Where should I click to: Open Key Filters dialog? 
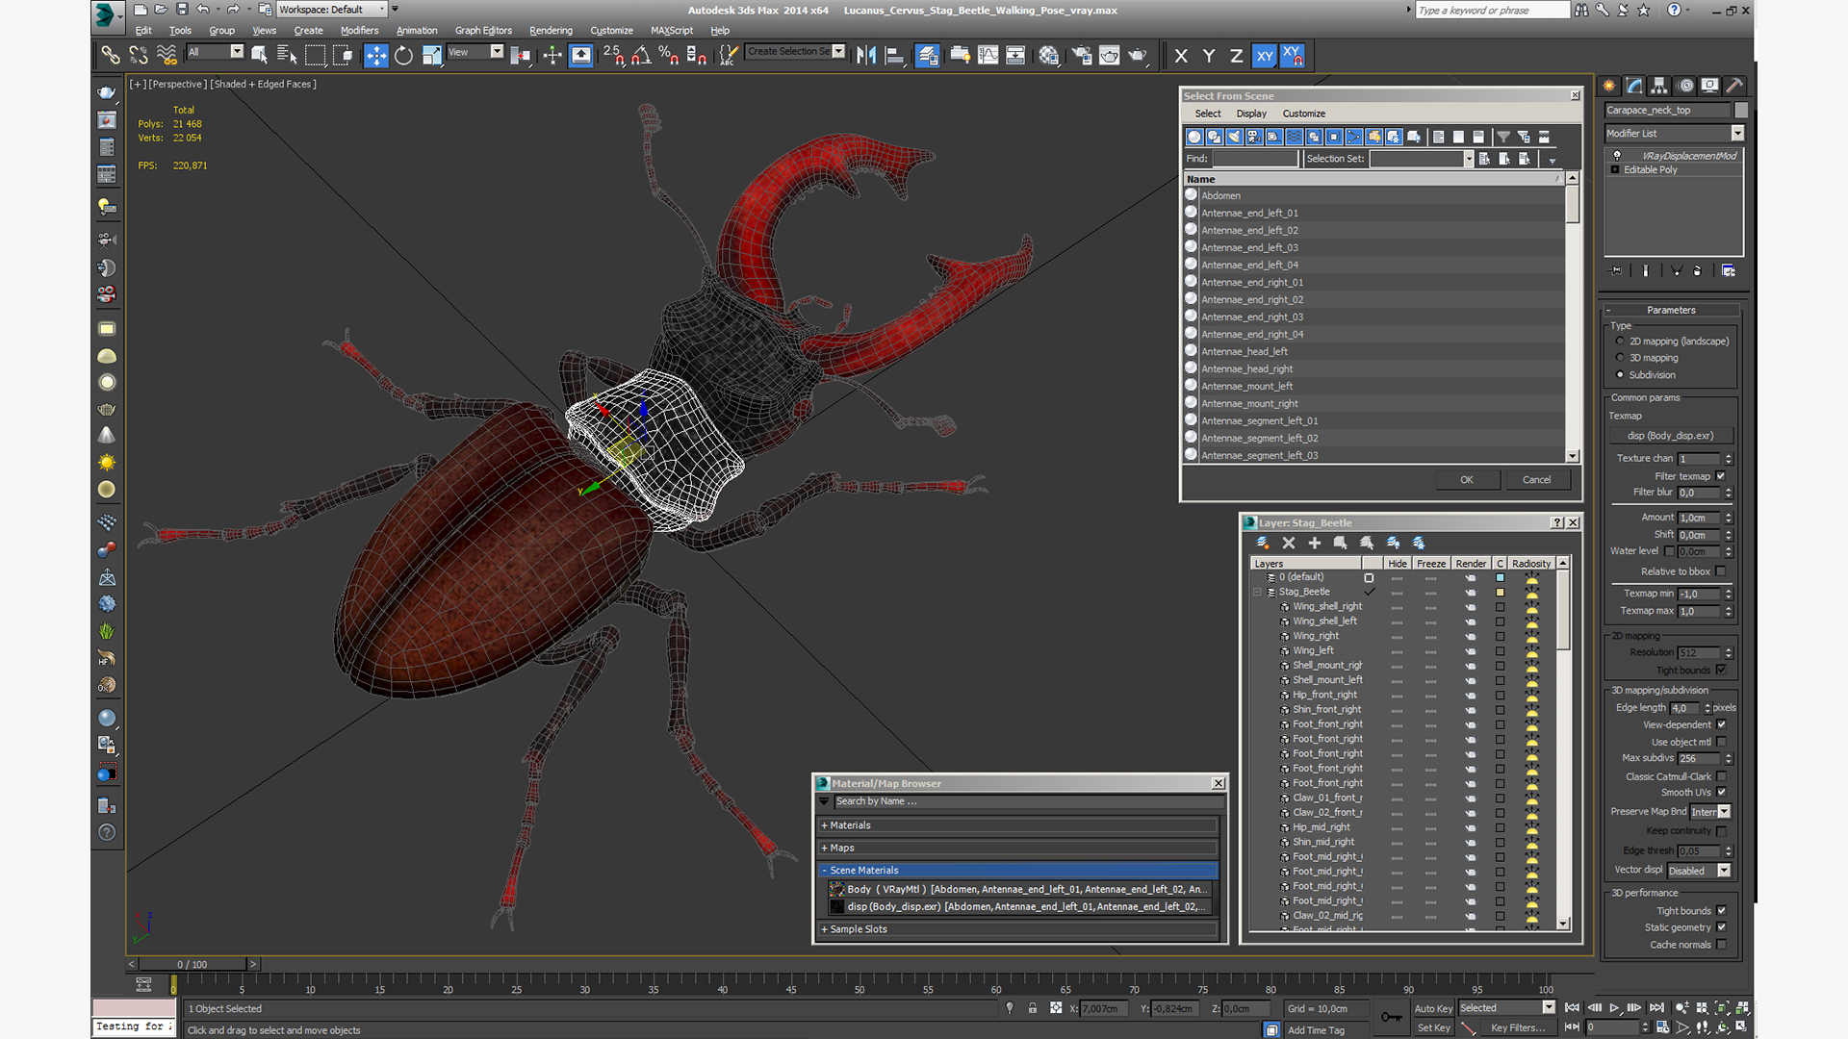[x=1518, y=1027]
